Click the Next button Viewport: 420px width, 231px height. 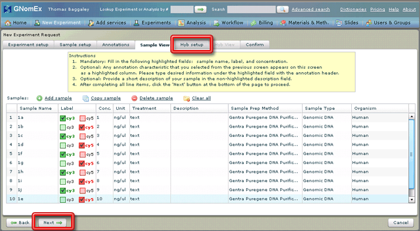[x=53, y=223]
